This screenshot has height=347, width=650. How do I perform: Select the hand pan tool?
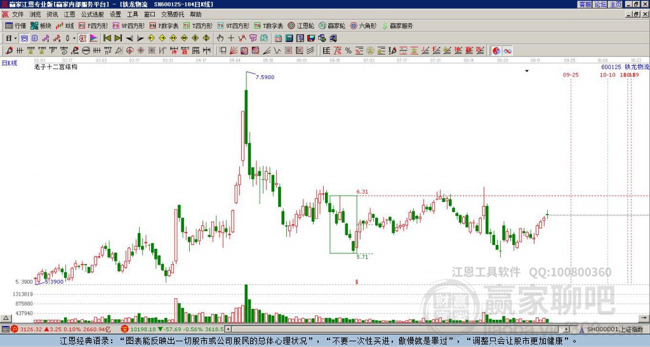pyautogui.click(x=220, y=38)
